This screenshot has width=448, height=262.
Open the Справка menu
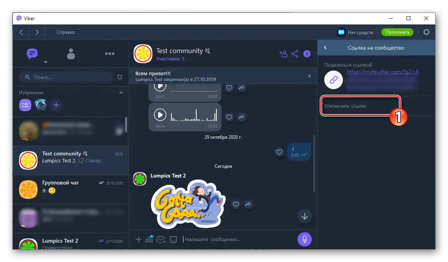(65, 32)
